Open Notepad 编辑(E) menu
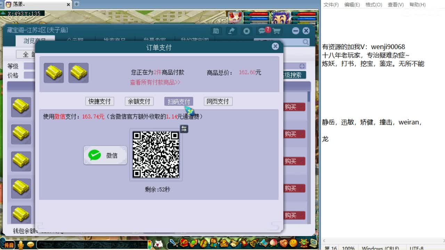This screenshot has width=445, height=250. click(352, 5)
